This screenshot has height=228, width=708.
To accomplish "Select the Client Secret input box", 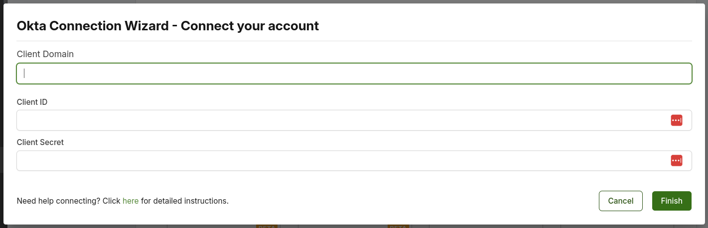I will tap(354, 160).
